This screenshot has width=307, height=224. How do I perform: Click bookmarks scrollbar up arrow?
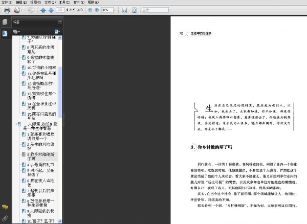pyautogui.click(x=60, y=37)
